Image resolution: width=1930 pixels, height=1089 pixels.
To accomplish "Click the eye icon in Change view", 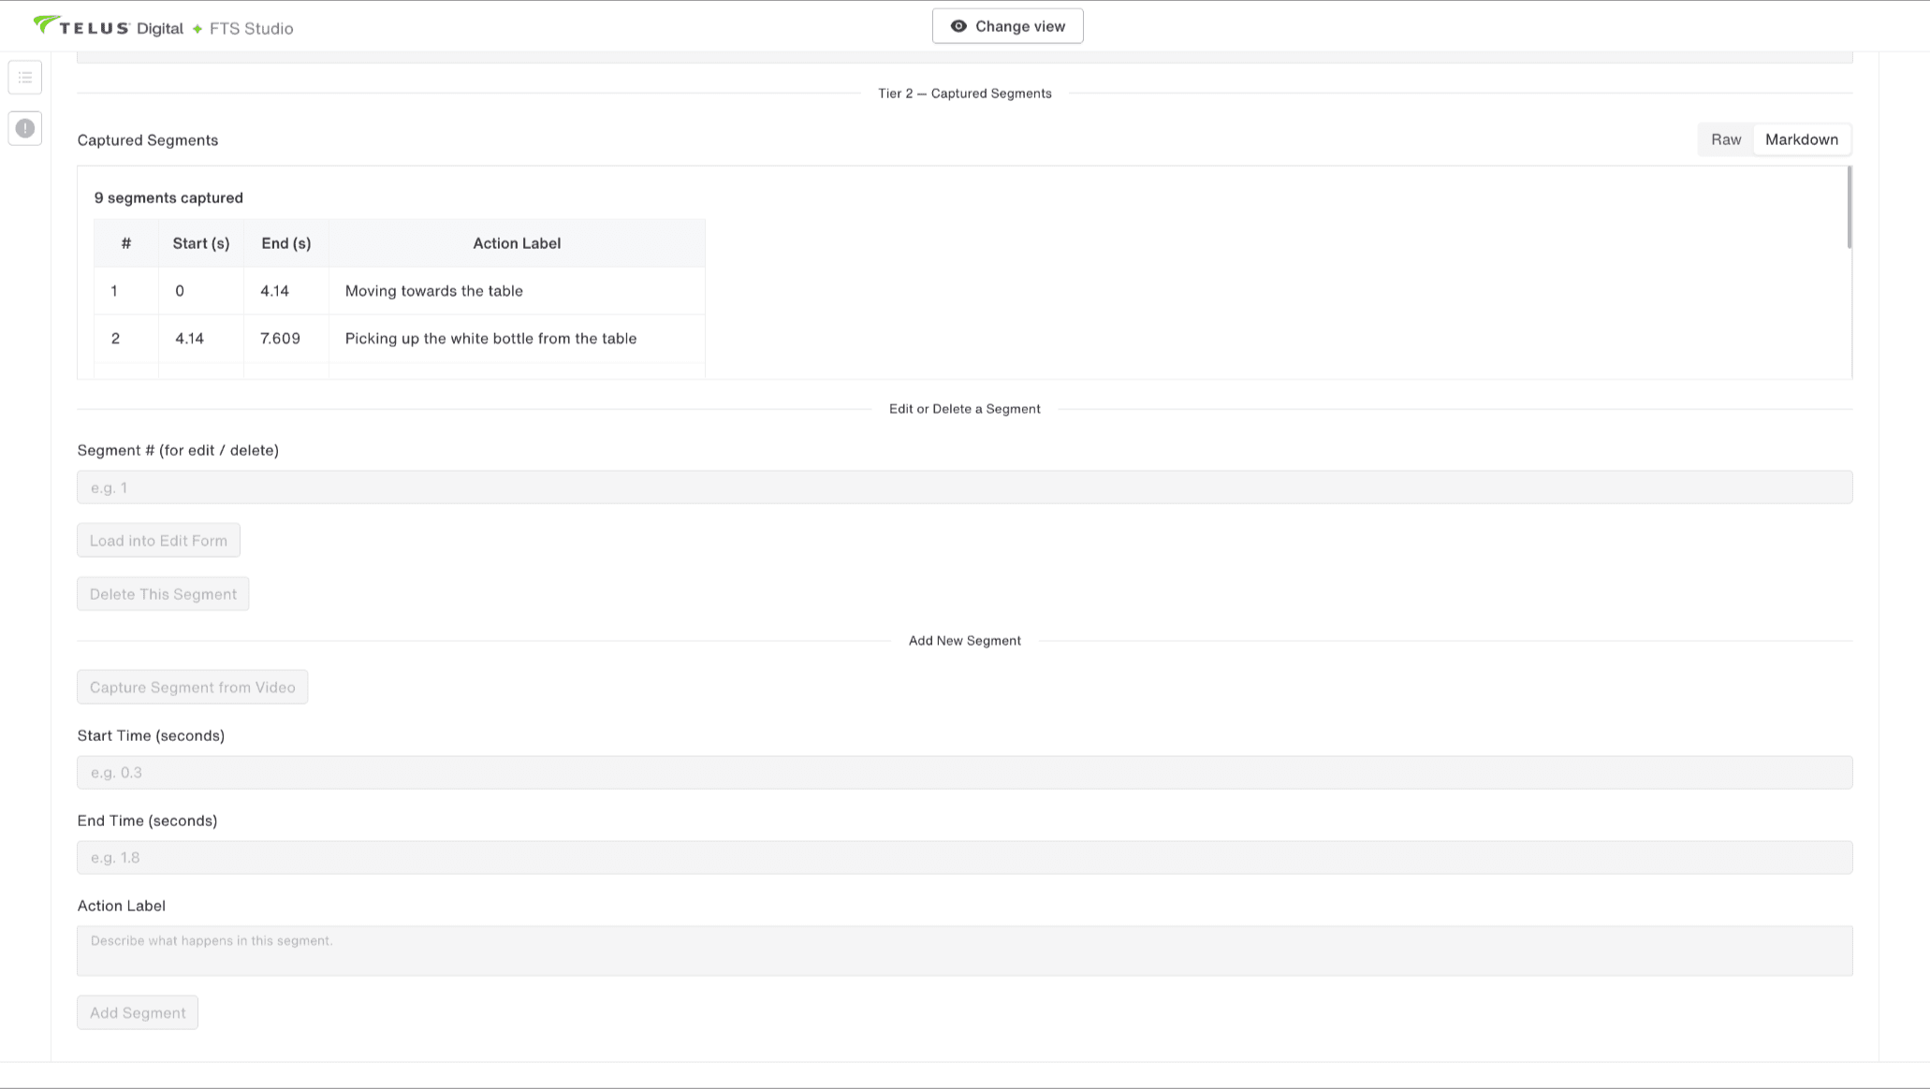I will pyautogui.click(x=958, y=26).
